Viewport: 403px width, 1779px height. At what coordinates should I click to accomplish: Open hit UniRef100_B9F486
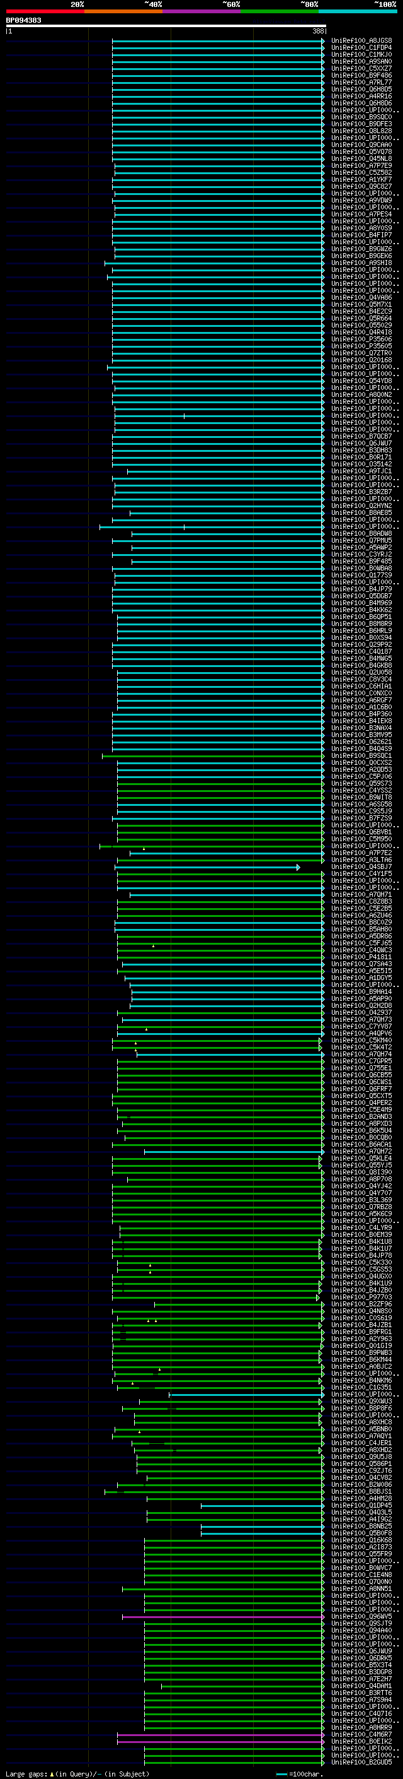361,75
